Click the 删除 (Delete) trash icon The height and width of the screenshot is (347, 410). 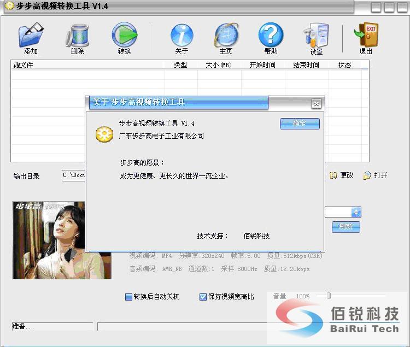pos(78,36)
